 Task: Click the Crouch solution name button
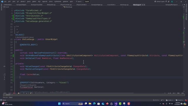87,1
